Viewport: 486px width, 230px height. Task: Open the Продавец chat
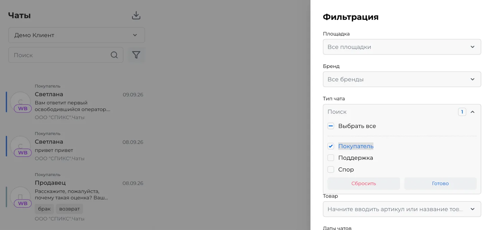click(76, 197)
